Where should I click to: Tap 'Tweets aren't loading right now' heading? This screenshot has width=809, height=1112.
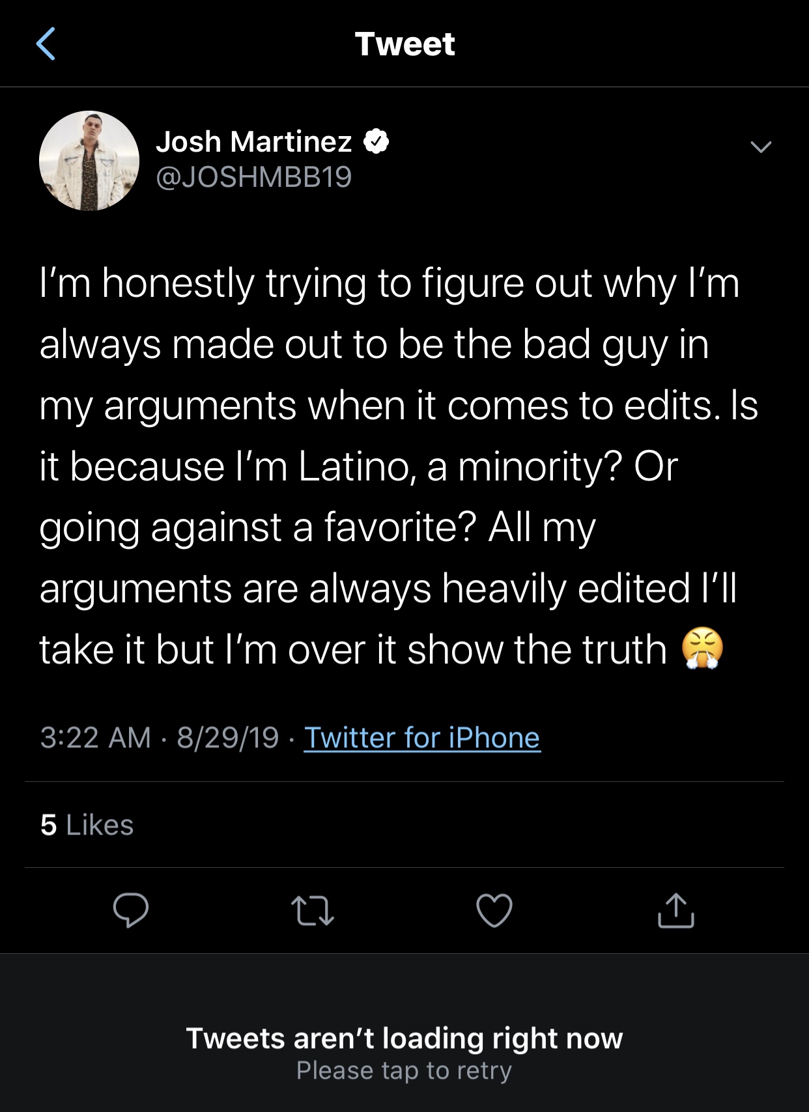404,1038
